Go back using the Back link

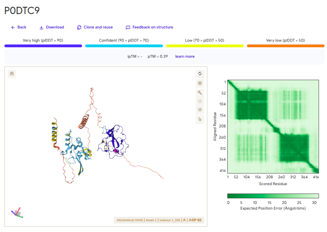point(19,27)
